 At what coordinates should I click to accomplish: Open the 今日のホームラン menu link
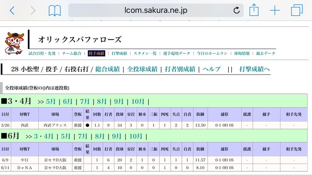click(x=212, y=53)
